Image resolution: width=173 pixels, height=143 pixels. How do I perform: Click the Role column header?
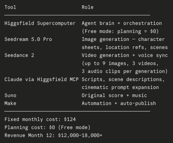[88, 7]
